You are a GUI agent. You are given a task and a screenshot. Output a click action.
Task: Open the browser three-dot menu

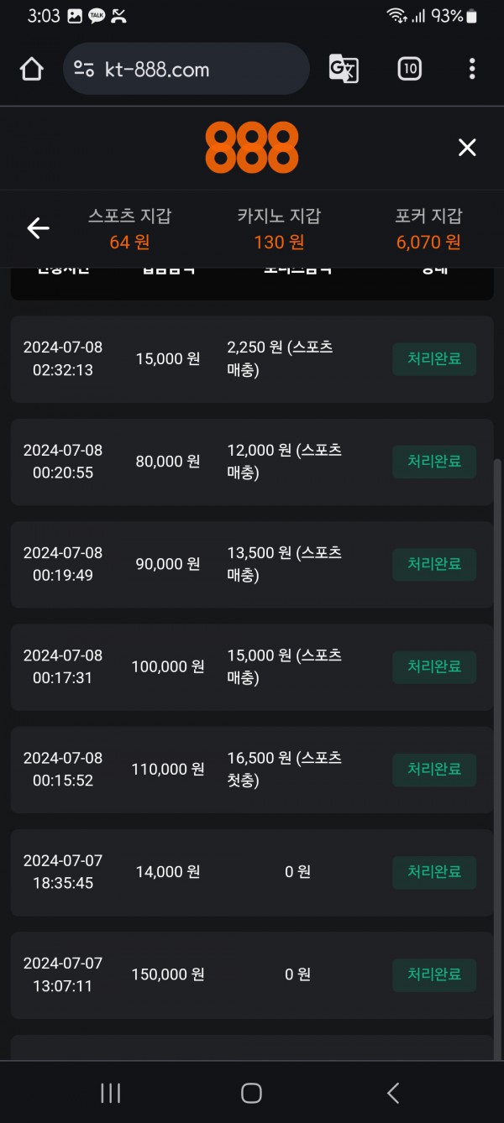tap(472, 69)
